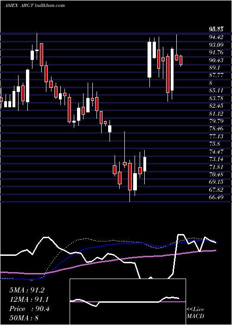Select the 77.13 price axis label
232x325 pixels.
tap(216, 136)
